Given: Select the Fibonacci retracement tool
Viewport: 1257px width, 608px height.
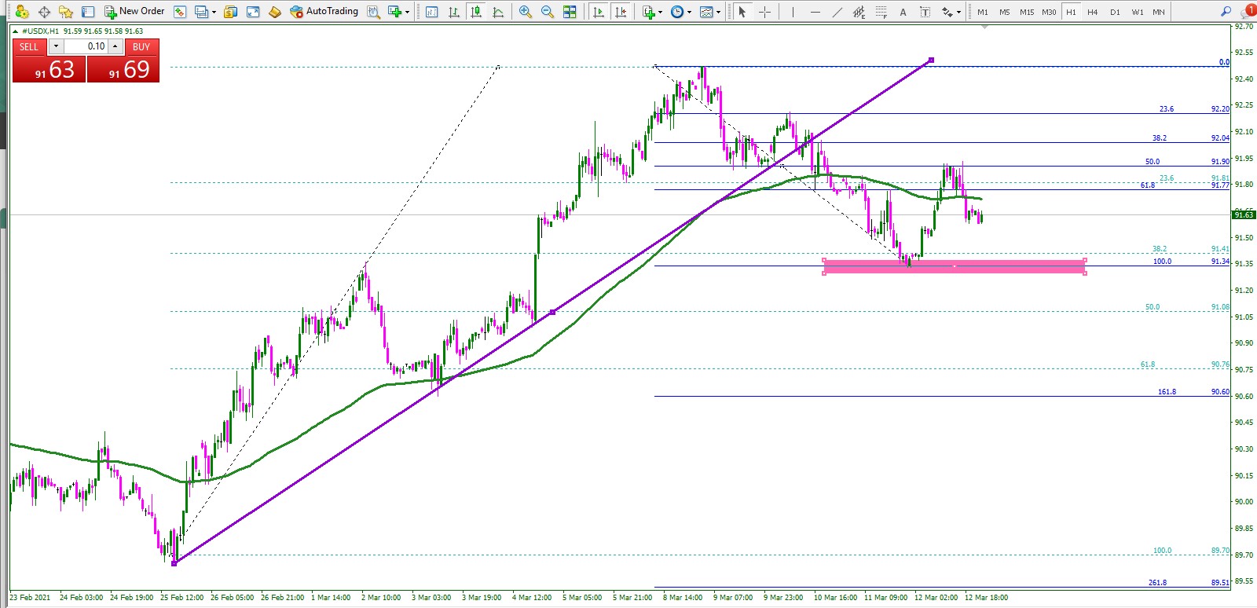Looking at the screenshot, I should tap(881, 12).
